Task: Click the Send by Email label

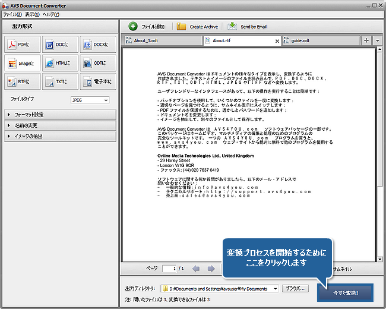Action: pyautogui.click(x=254, y=27)
